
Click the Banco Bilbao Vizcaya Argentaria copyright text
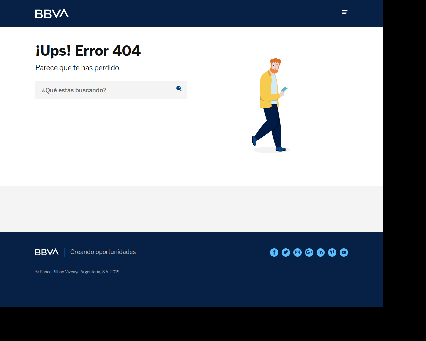tap(78, 272)
